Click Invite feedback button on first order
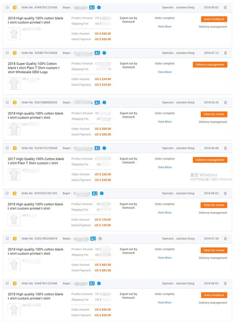The height and width of the screenshot is (324, 235). tap(214, 19)
